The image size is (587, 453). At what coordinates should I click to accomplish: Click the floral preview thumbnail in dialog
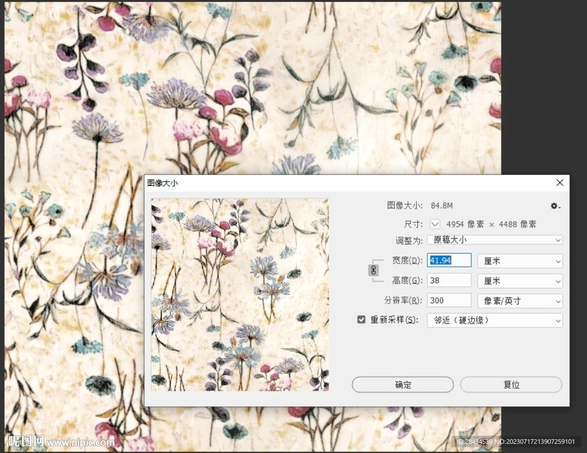click(240, 295)
